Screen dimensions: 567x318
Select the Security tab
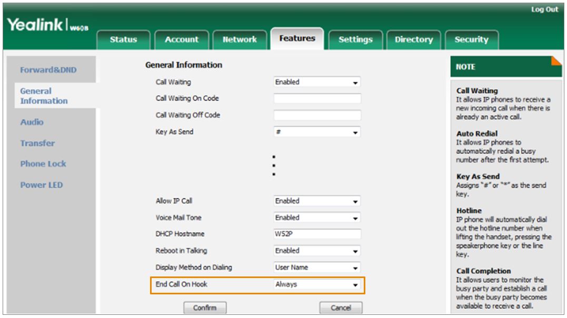point(471,39)
